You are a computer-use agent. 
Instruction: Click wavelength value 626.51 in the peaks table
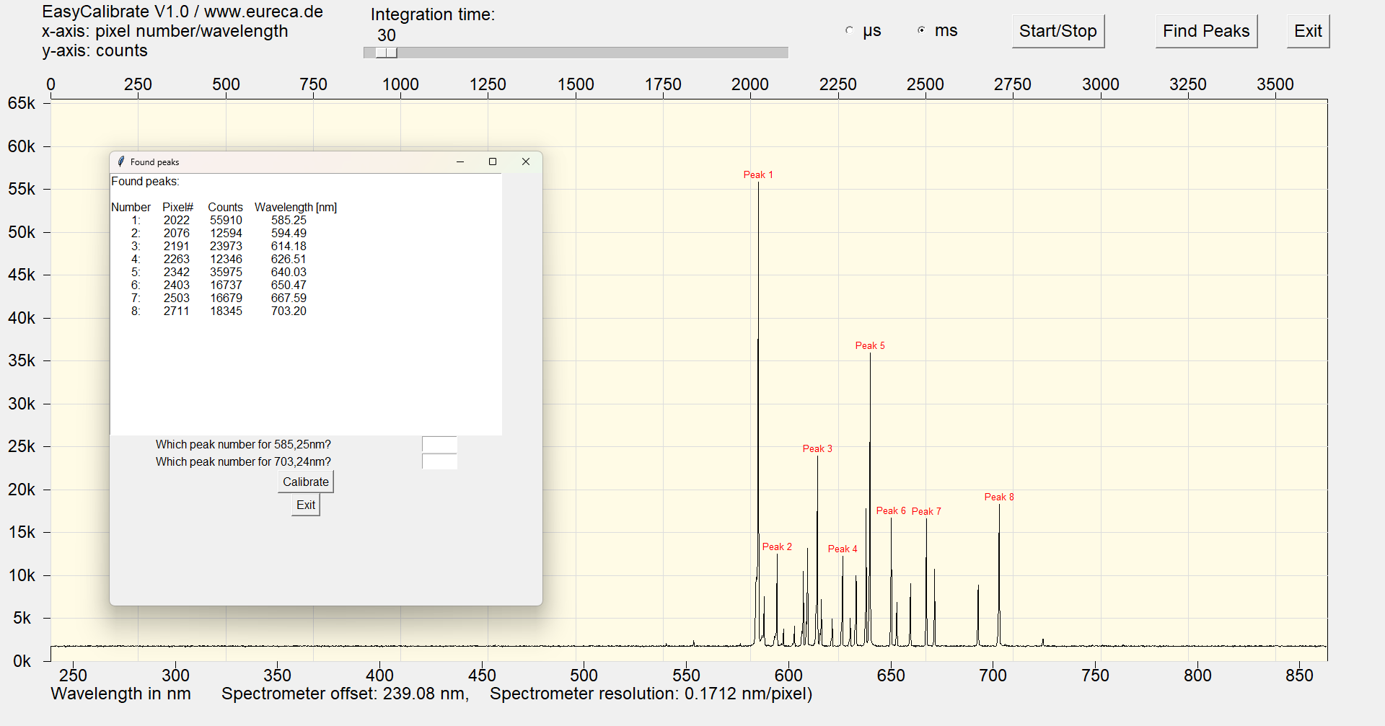coord(289,259)
